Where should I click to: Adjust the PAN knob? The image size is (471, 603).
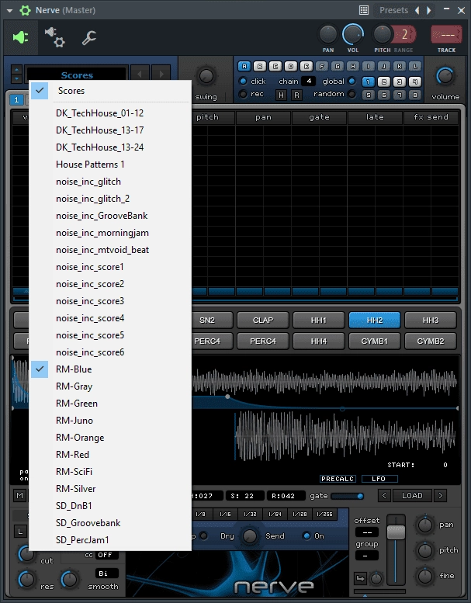328,35
